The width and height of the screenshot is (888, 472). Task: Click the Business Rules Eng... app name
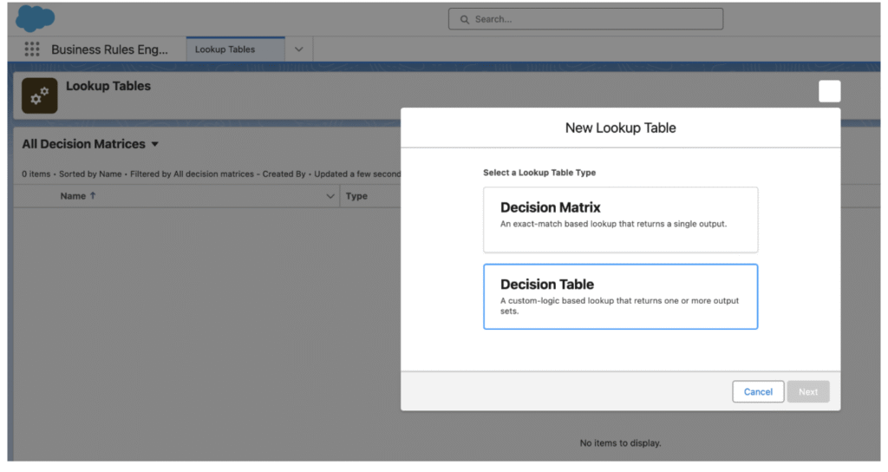coord(109,49)
